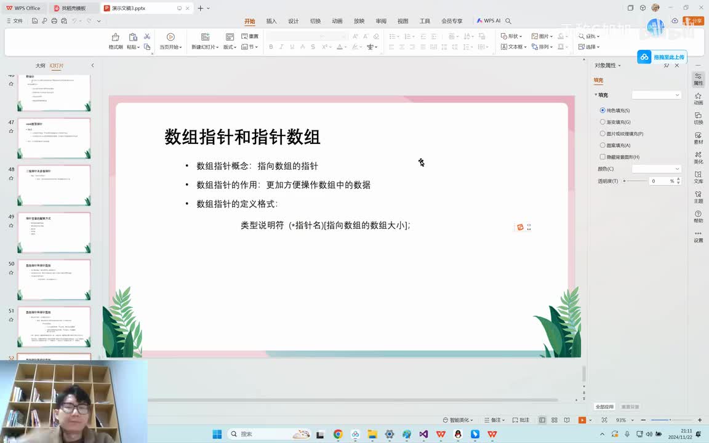Select gradient fill (渐变填充) radio button

603,122
